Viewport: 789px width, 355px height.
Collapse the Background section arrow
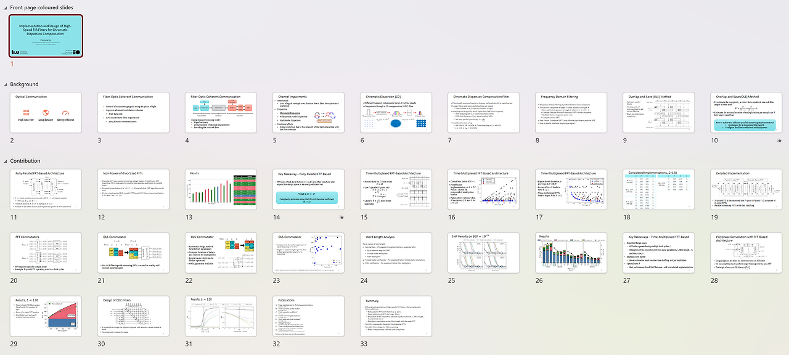tap(5, 84)
